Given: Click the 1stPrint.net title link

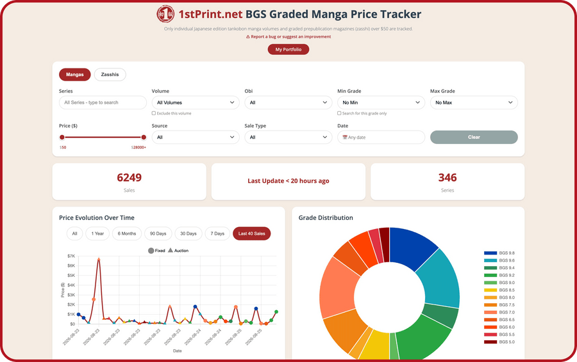Looking at the screenshot, I should [210, 14].
